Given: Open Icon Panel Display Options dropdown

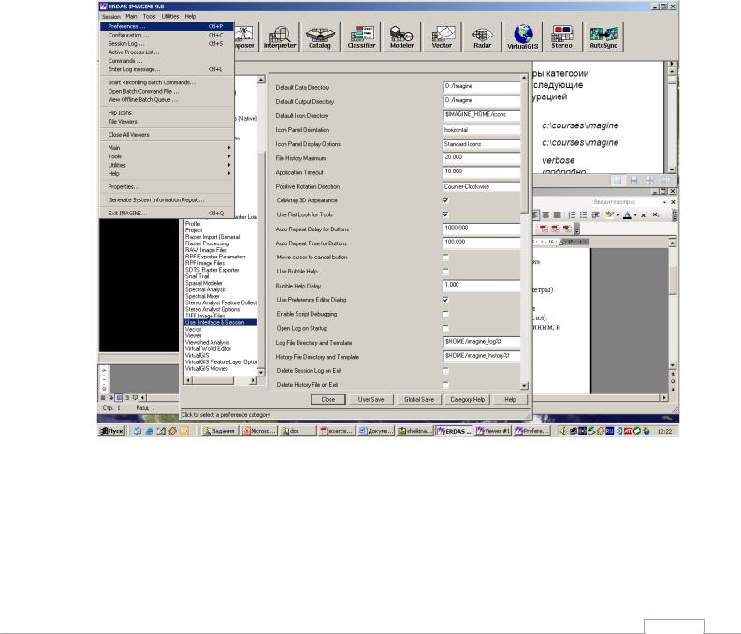Looking at the screenshot, I should click(481, 144).
